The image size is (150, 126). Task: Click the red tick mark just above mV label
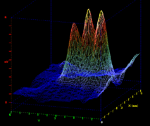(x=10, y=60)
